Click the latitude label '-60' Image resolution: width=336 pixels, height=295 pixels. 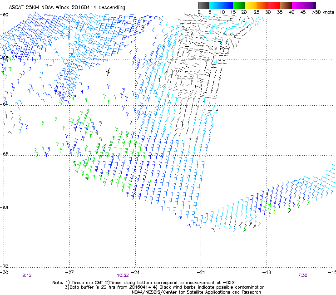tap(4, 15)
